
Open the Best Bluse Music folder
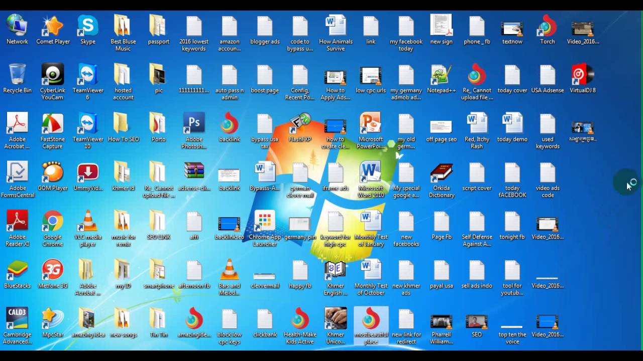[123, 34]
